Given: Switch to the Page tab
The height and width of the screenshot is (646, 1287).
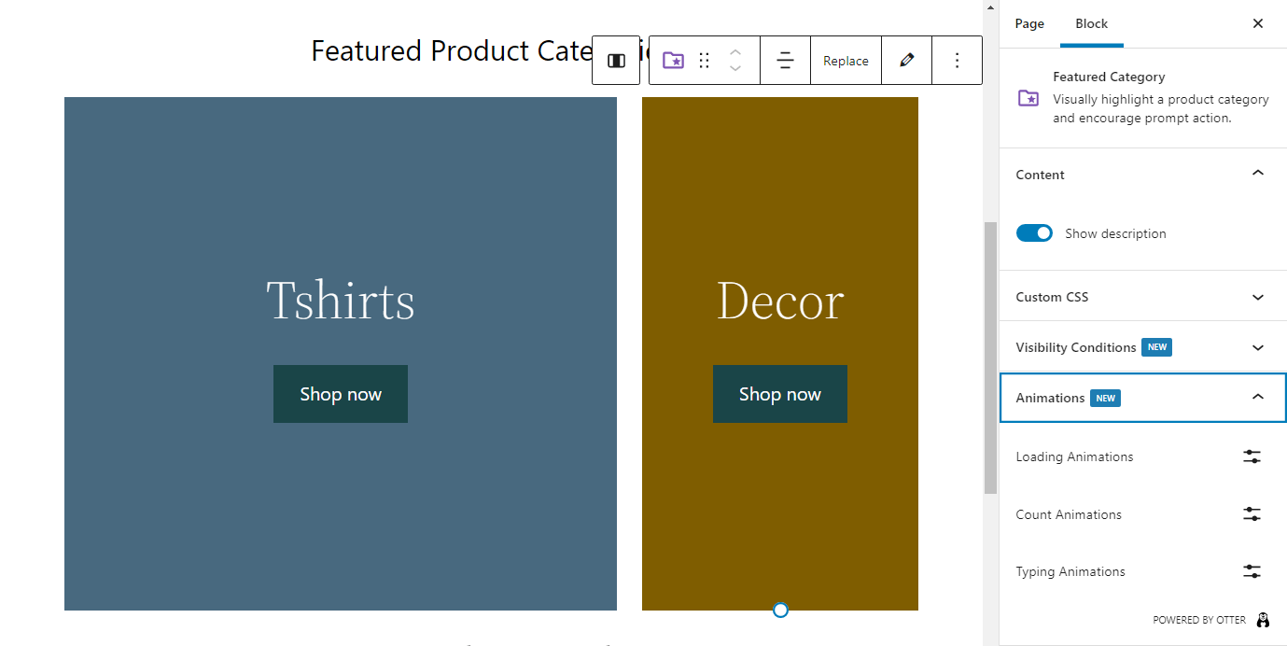Looking at the screenshot, I should [x=1029, y=23].
